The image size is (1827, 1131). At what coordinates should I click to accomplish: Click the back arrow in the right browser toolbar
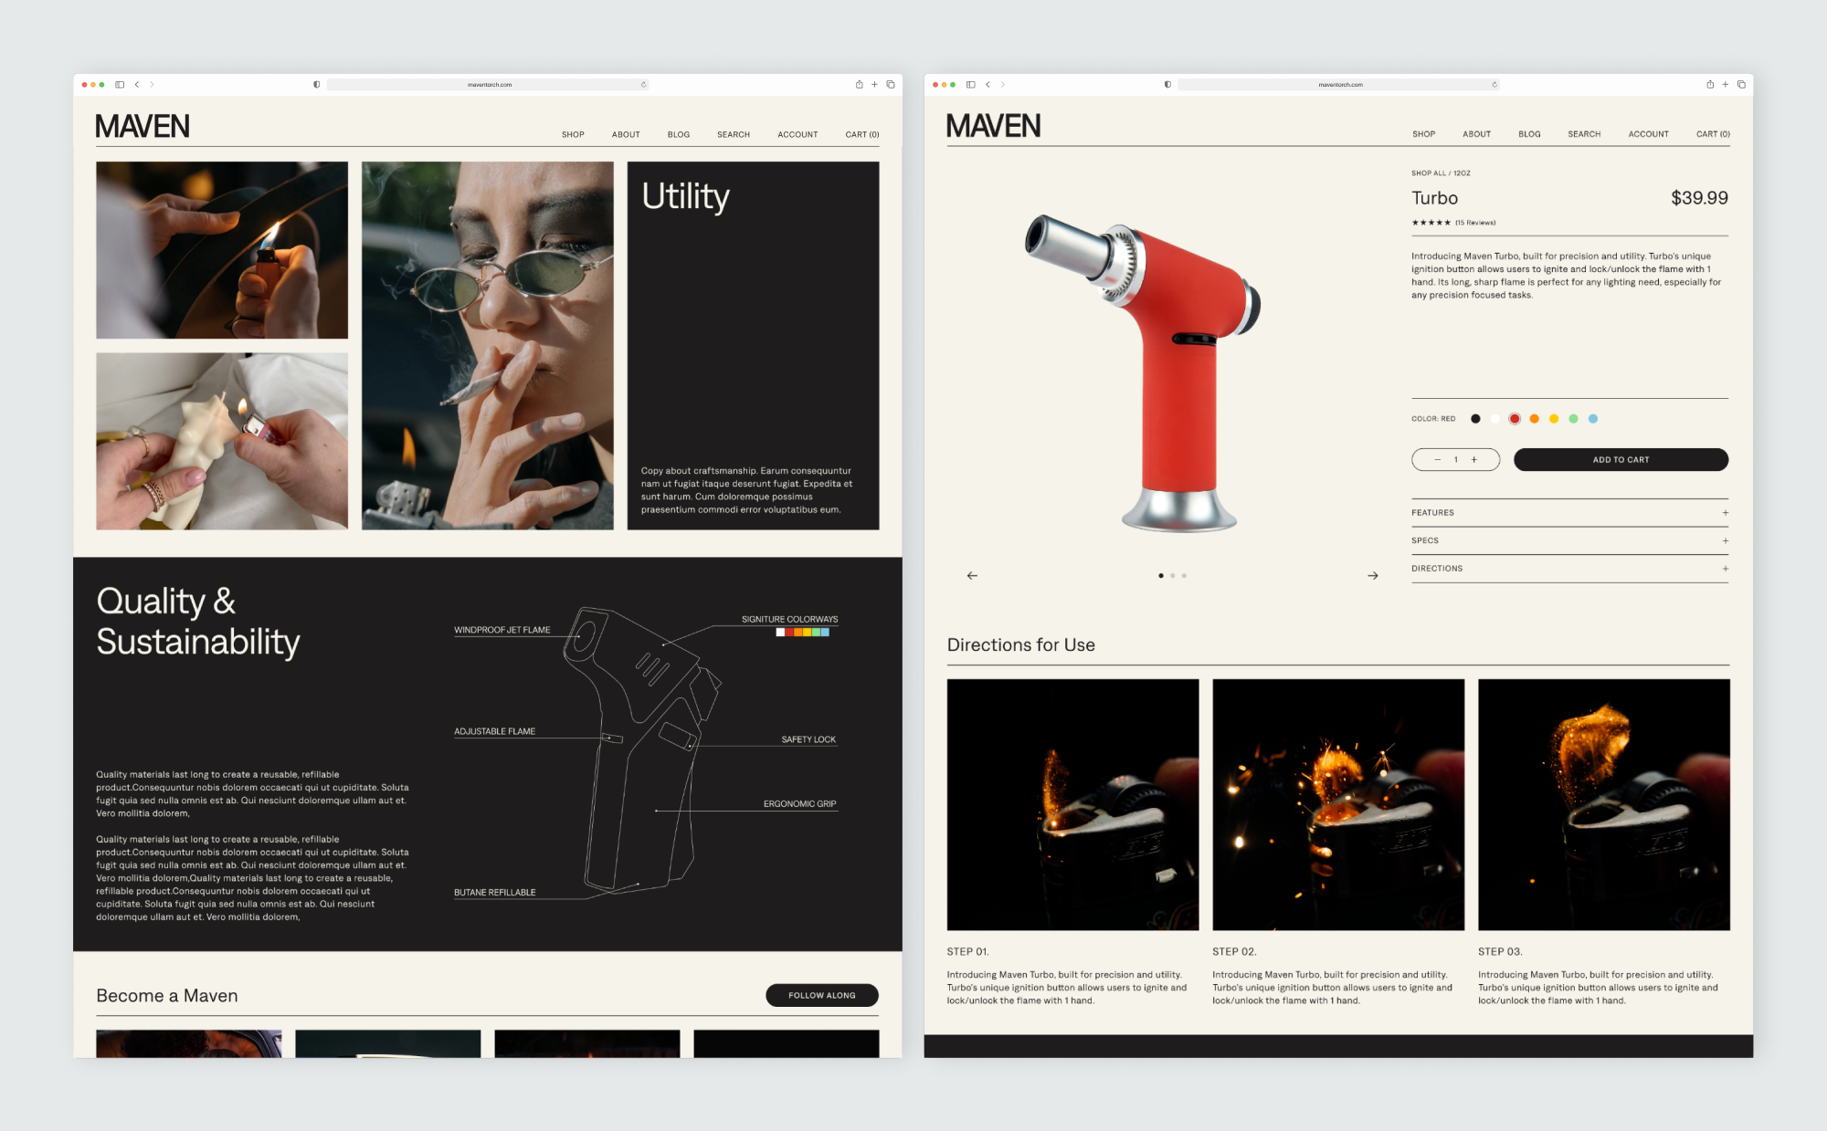pyautogui.click(x=987, y=84)
